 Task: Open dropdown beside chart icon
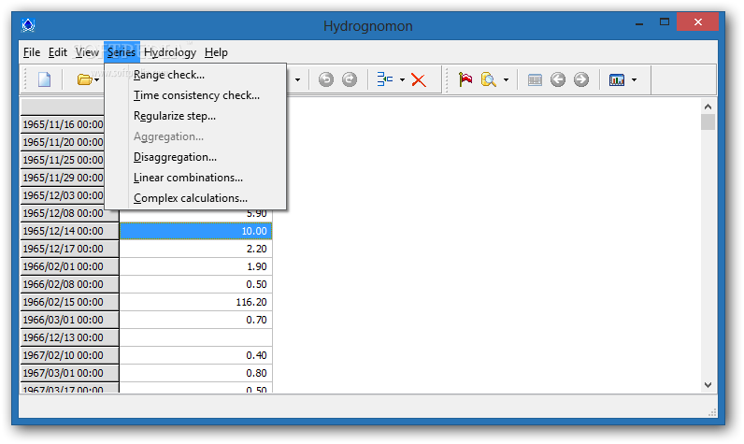pyautogui.click(x=634, y=80)
